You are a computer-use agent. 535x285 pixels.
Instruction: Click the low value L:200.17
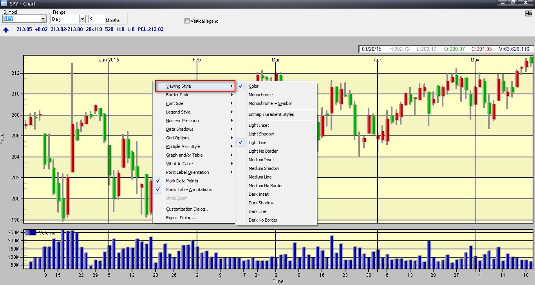pyautogui.click(x=427, y=49)
